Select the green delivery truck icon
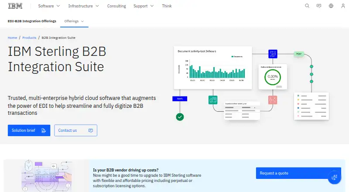Image resolution: width=349 pixels, height=192 pixels. [213, 100]
